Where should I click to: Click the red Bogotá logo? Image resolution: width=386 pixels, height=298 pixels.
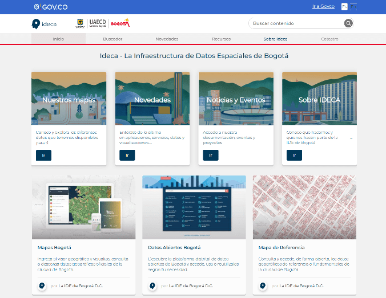click(x=120, y=23)
